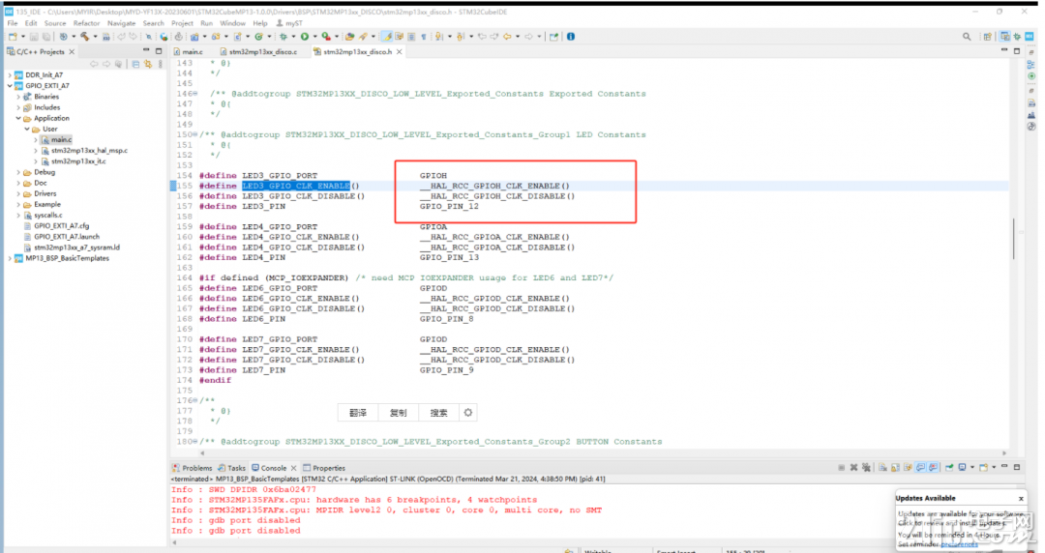Click the 搜索 (search) popup button
This screenshot has width=1045, height=553.
tap(438, 413)
